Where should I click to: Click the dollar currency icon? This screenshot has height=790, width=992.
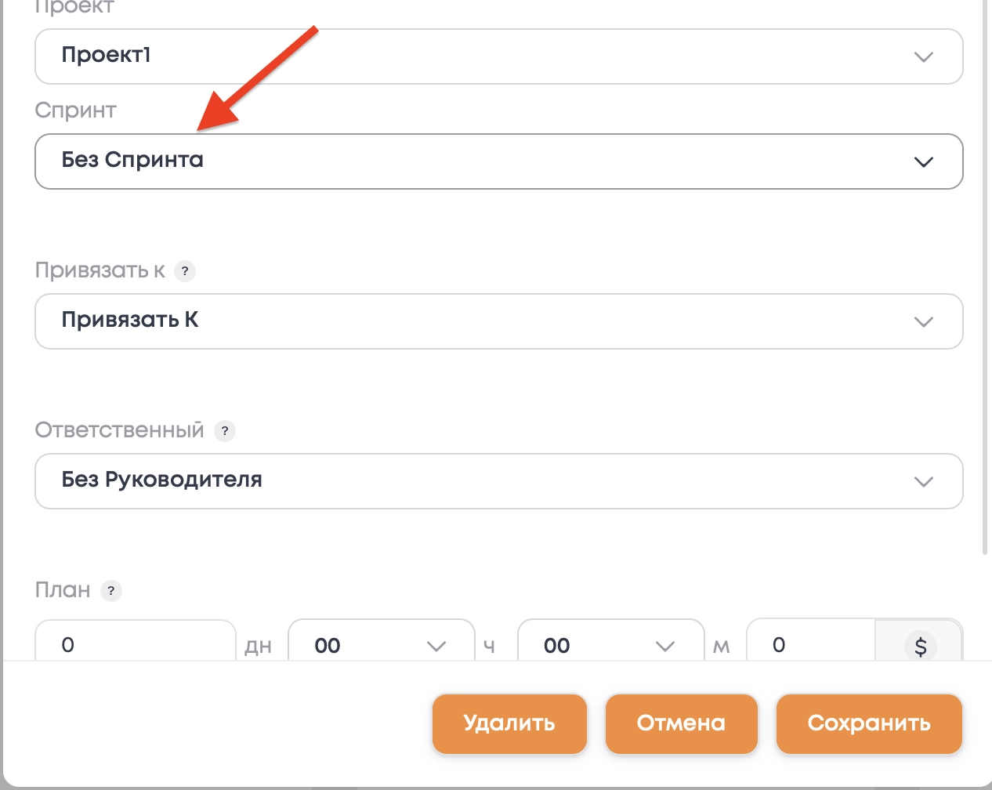click(920, 646)
